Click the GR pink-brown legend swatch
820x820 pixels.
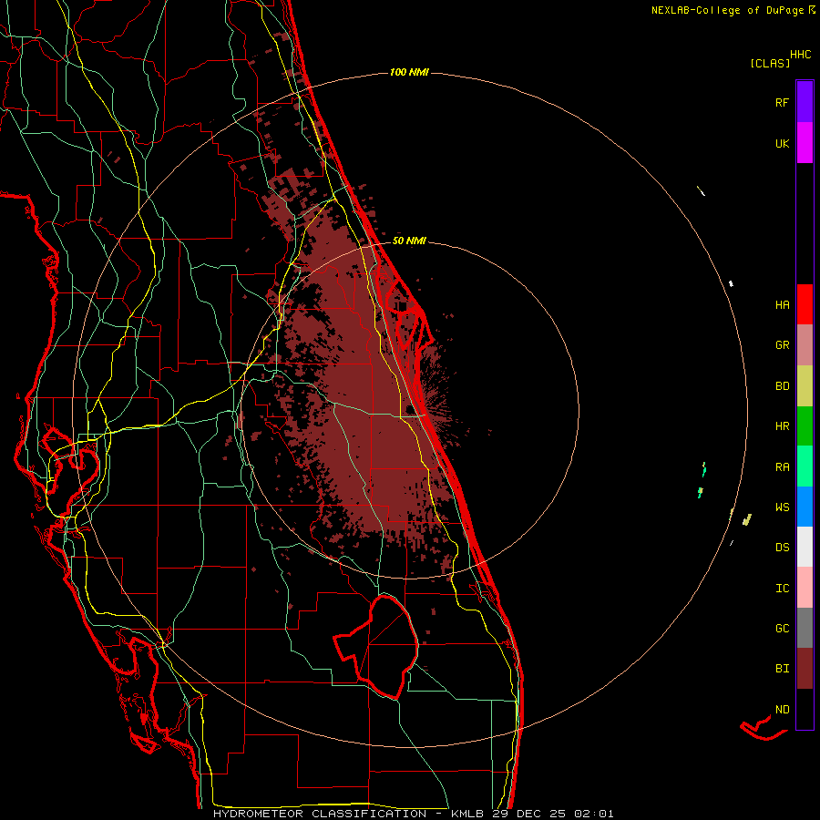coord(805,345)
